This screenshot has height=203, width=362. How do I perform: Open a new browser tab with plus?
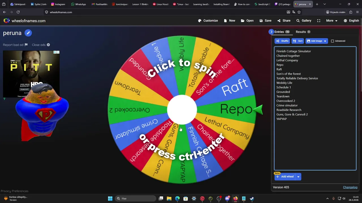(317, 4)
